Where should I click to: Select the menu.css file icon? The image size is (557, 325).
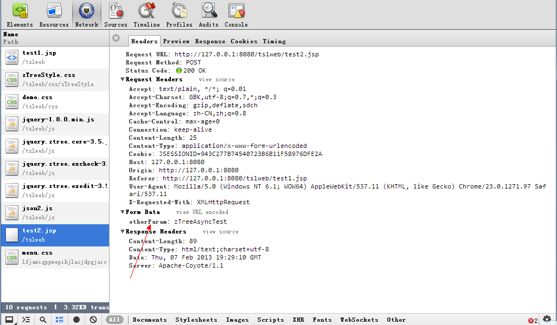12,257
